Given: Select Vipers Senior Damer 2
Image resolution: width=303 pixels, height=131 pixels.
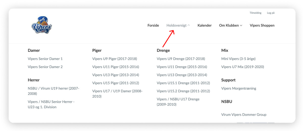Looking at the screenshot, I should pyautogui.click(x=45, y=67).
